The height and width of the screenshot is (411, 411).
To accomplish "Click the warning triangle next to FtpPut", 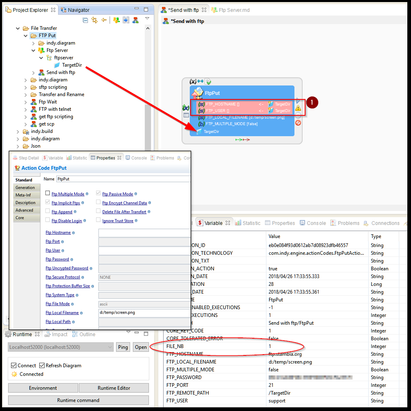I will [298, 108].
